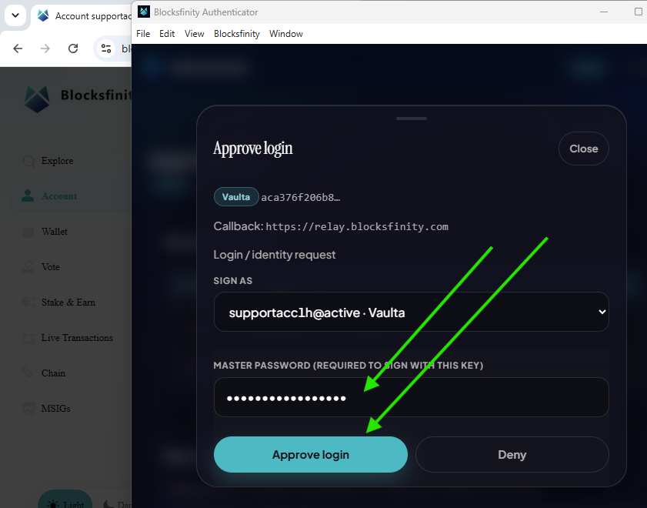
Task: Focus the master password field
Action: 411,397
